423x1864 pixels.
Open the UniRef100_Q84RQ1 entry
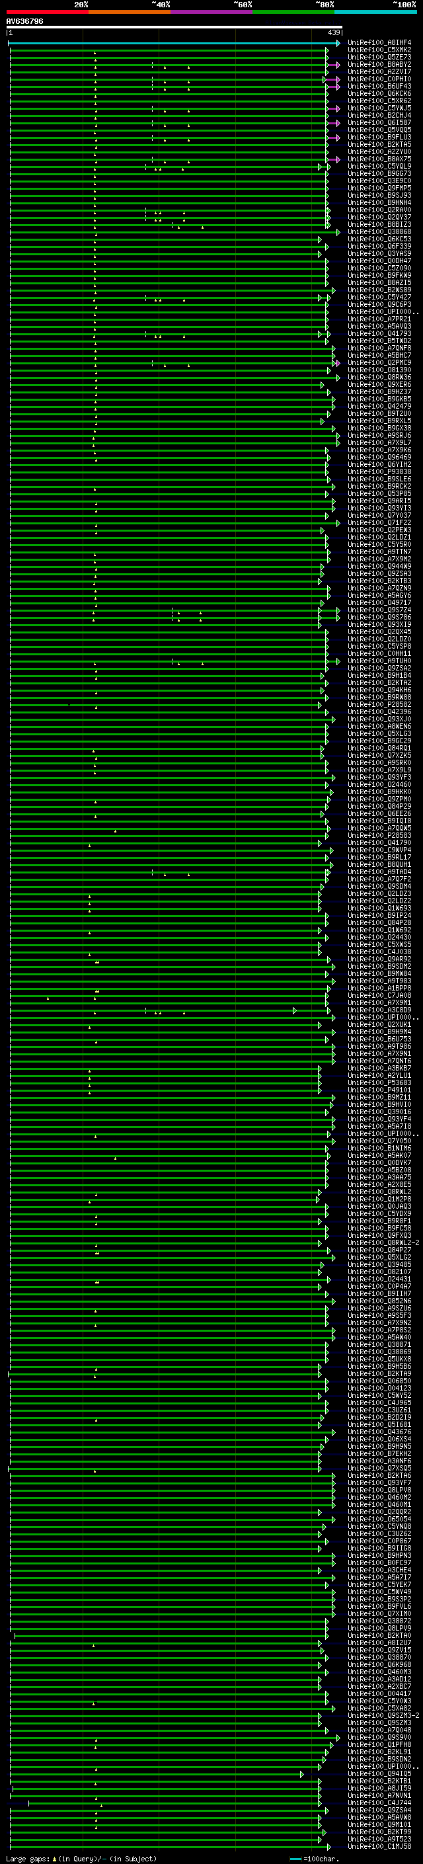379,749
